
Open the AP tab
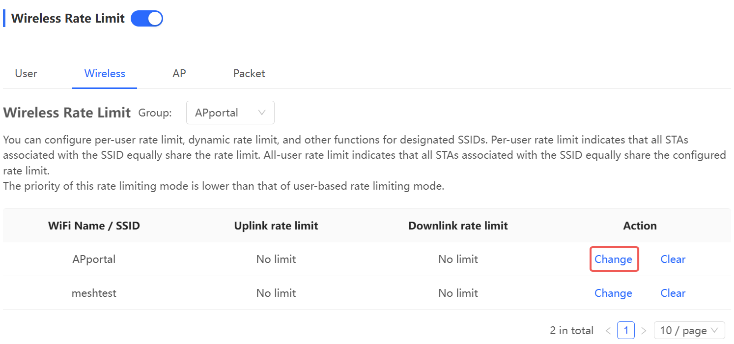179,73
